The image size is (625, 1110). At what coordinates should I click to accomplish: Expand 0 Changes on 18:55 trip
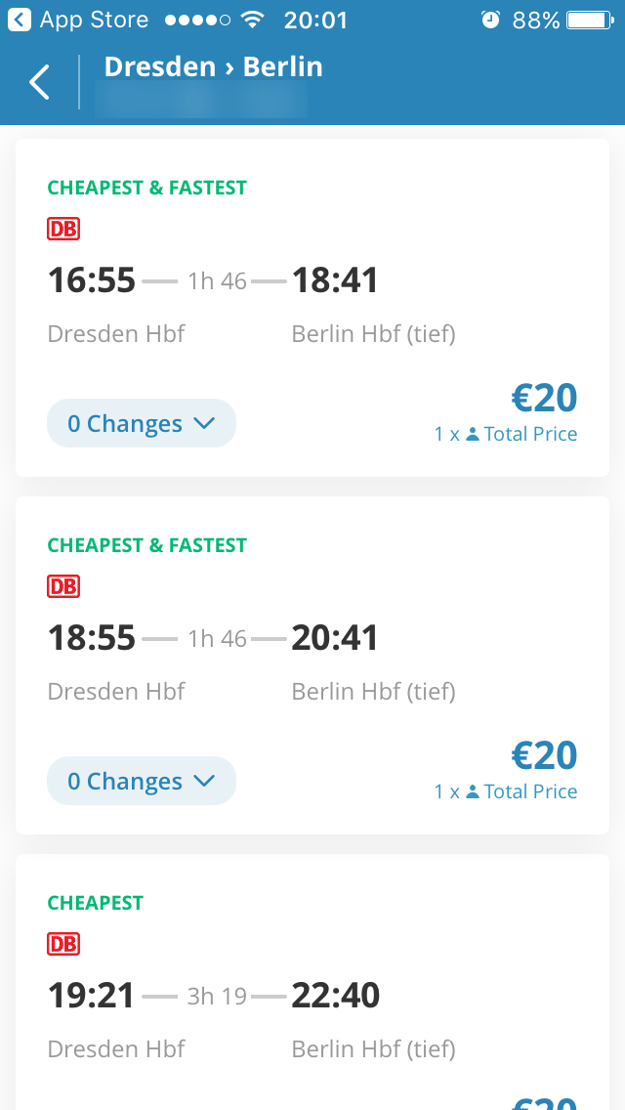click(x=141, y=781)
